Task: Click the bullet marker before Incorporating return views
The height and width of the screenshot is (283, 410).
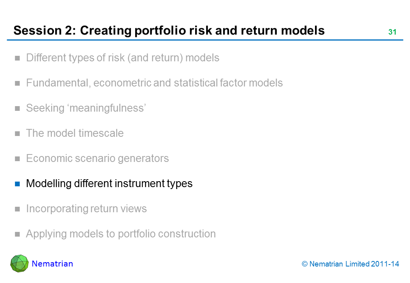Action: 17,209
